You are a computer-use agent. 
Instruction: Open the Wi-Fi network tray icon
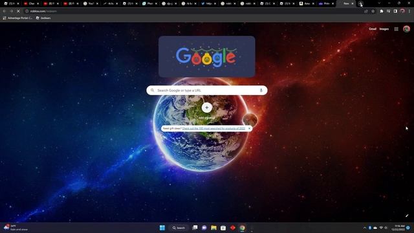(x=381, y=228)
